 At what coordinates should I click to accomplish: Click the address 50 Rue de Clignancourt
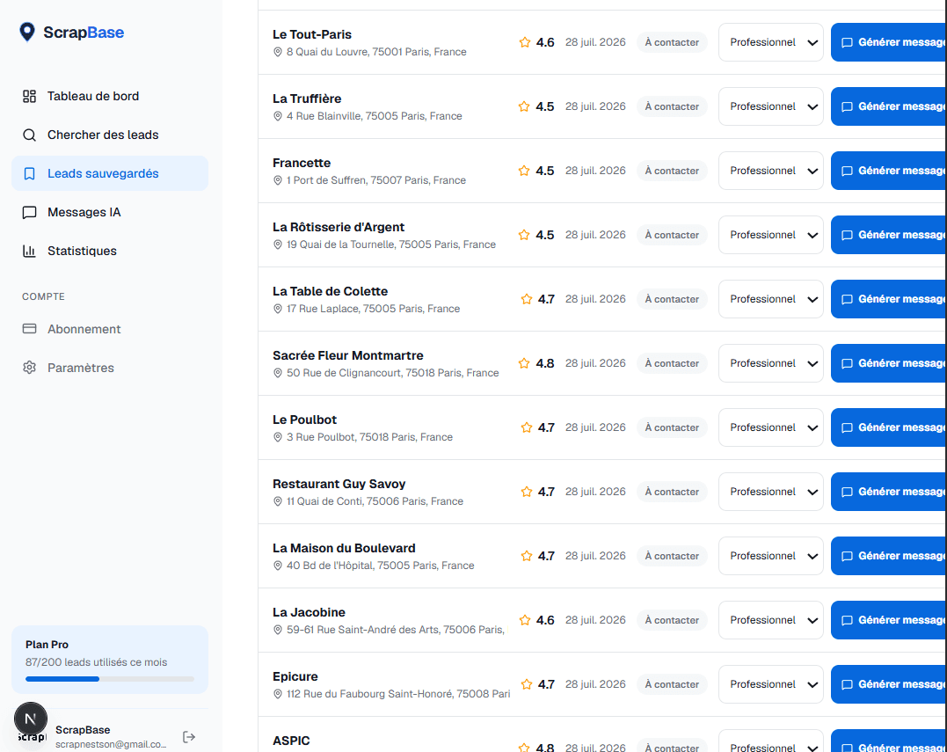(392, 373)
